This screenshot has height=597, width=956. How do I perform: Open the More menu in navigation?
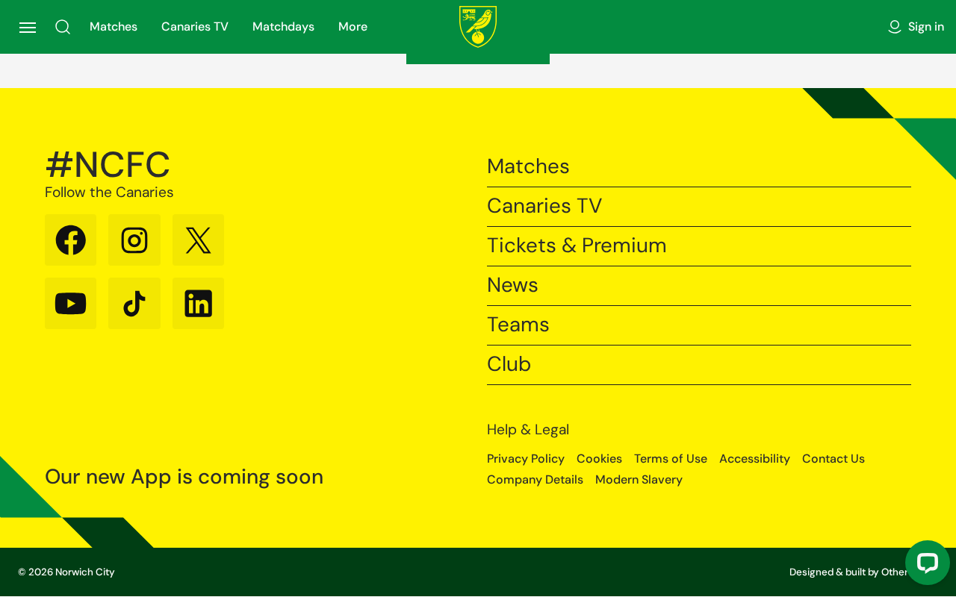coord(353,27)
